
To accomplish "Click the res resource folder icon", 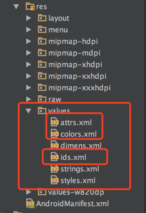I will (30, 7).
